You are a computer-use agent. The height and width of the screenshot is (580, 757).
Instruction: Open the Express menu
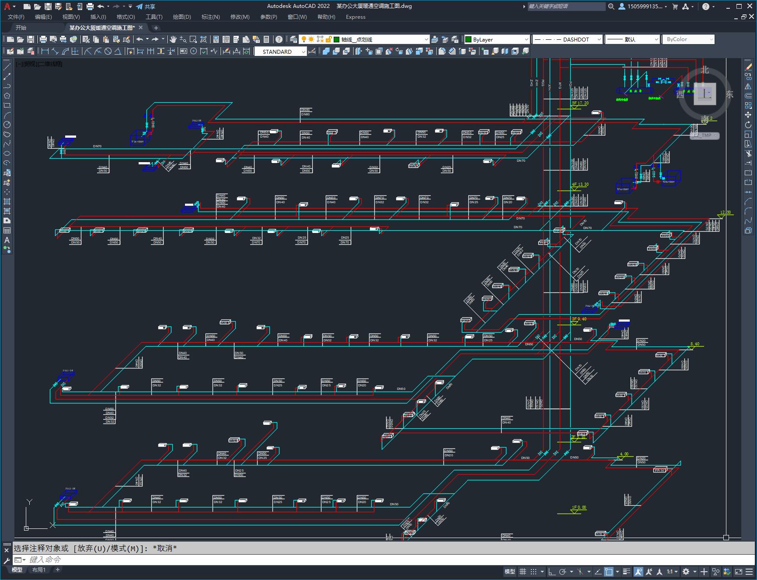(356, 17)
